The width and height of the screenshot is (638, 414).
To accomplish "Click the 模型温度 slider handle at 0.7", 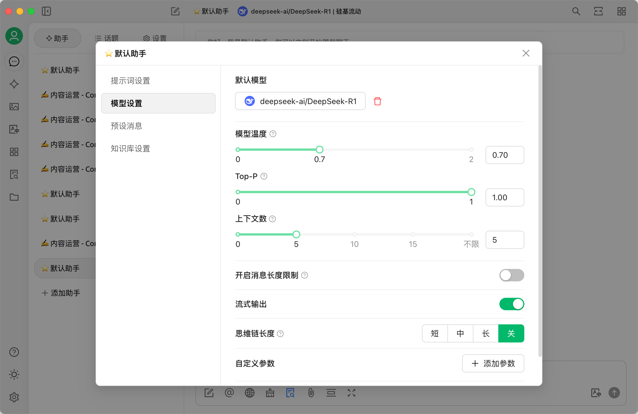I will [x=320, y=150].
